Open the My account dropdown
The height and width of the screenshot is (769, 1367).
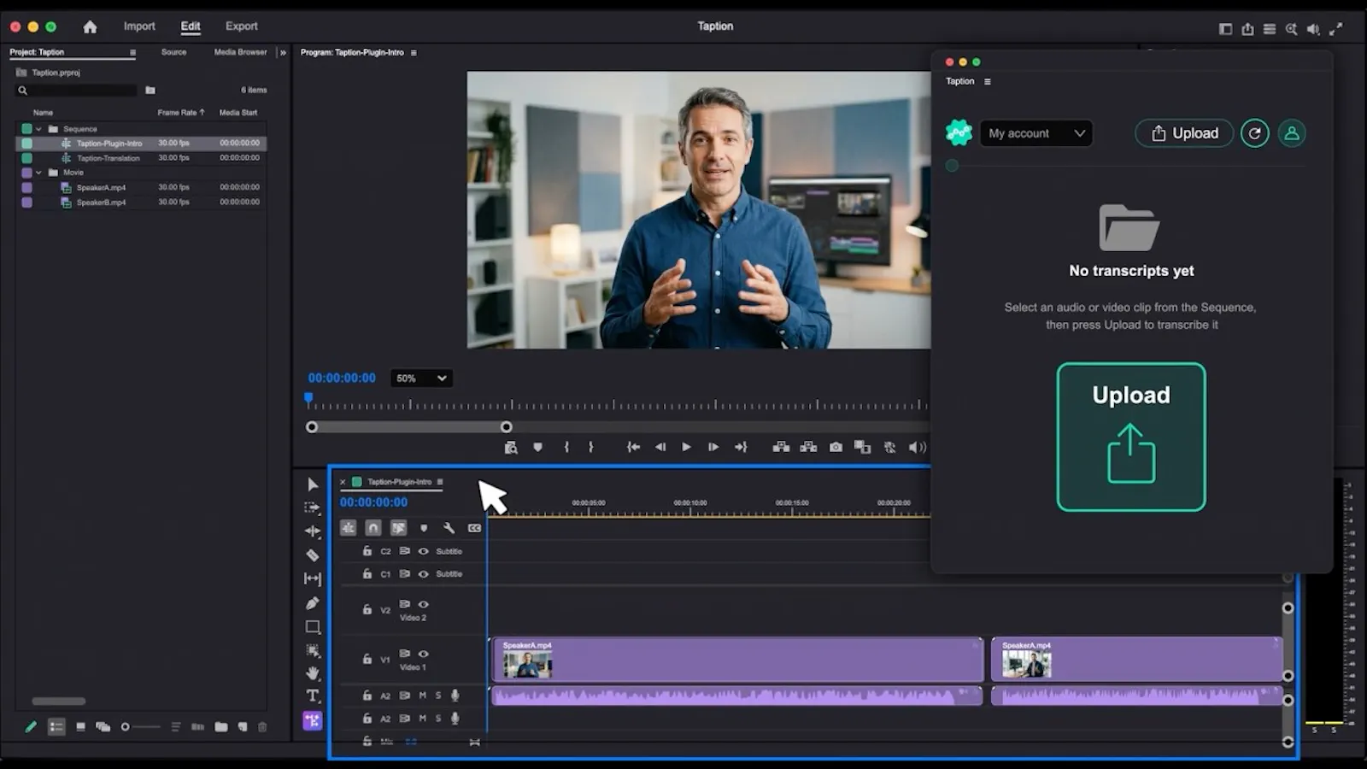[1036, 133]
